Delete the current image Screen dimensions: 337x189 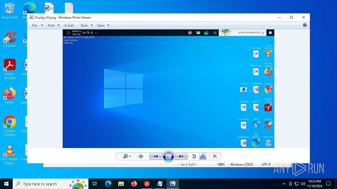tap(215, 156)
